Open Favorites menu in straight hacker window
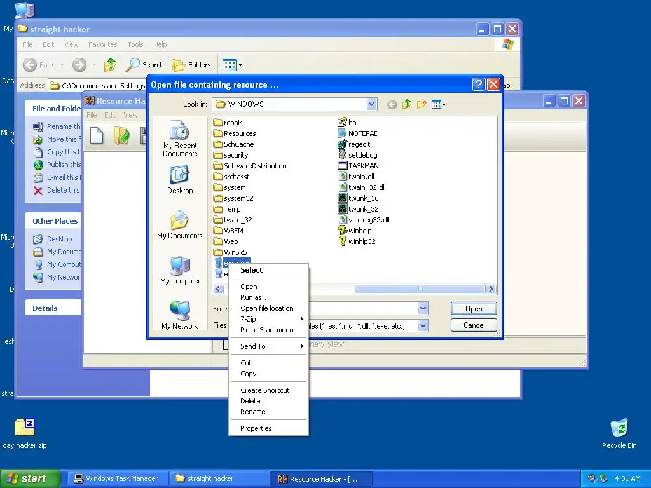This screenshot has width=651, height=488. coord(102,44)
